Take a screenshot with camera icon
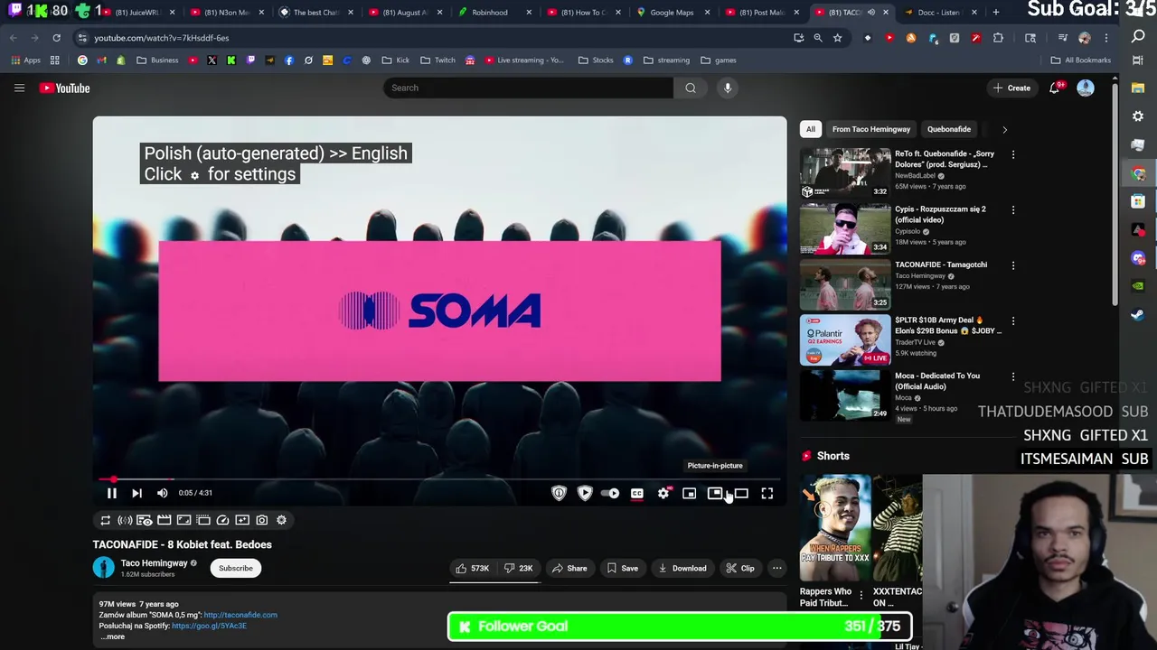The width and height of the screenshot is (1157, 650). (262, 520)
